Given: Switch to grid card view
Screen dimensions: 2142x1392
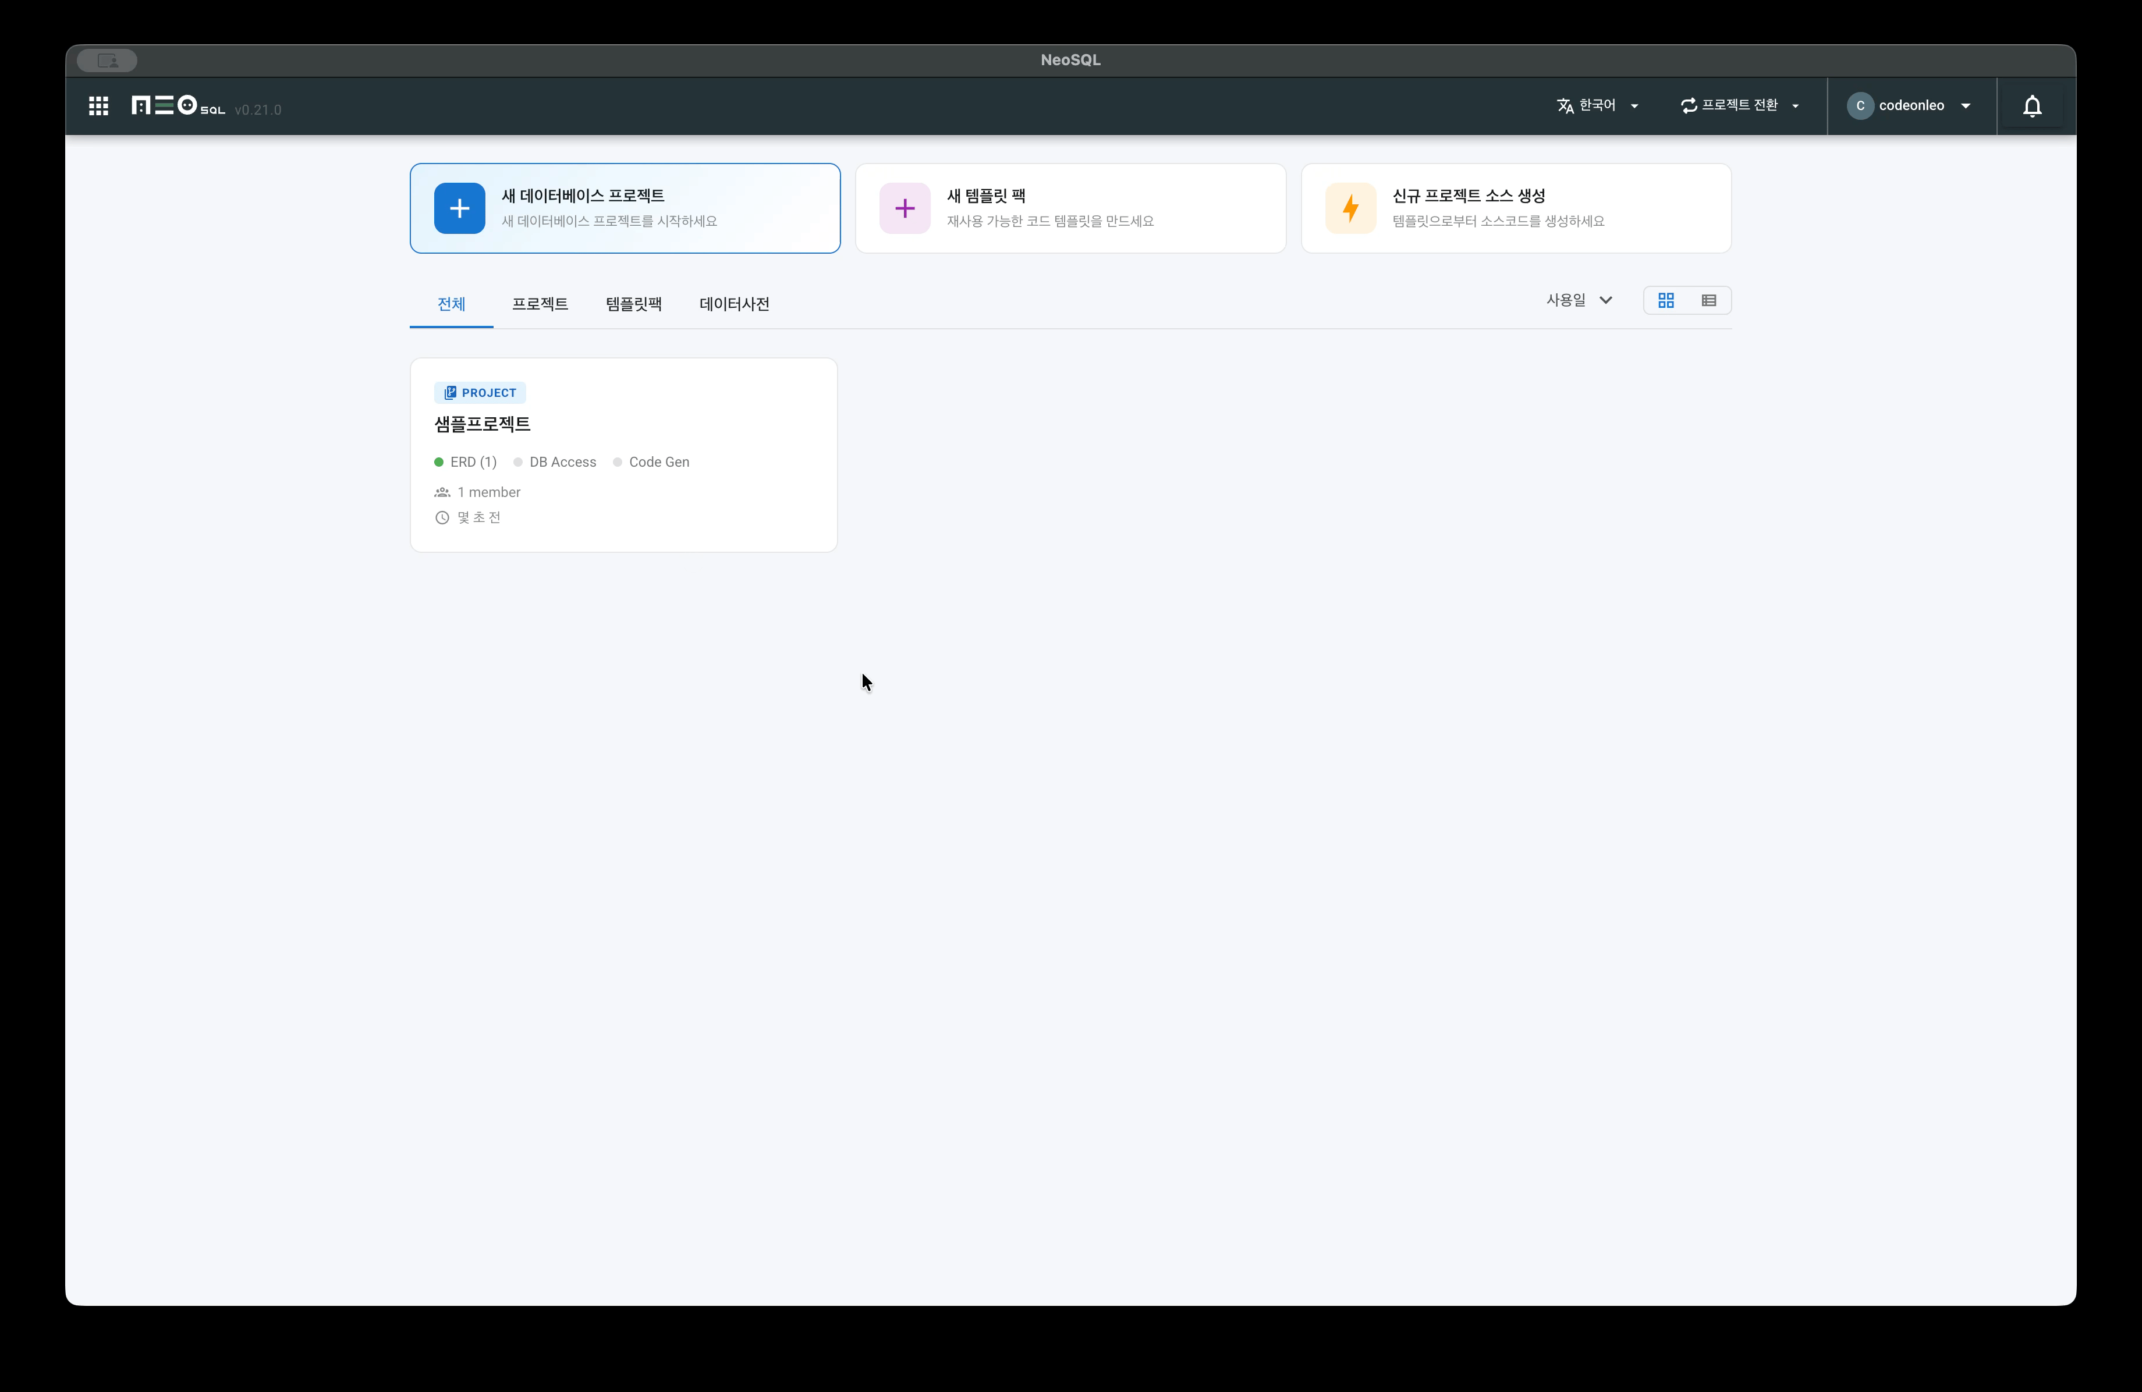Looking at the screenshot, I should coord(1666,300).
